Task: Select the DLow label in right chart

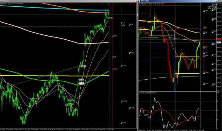Action: click(206, 84)
